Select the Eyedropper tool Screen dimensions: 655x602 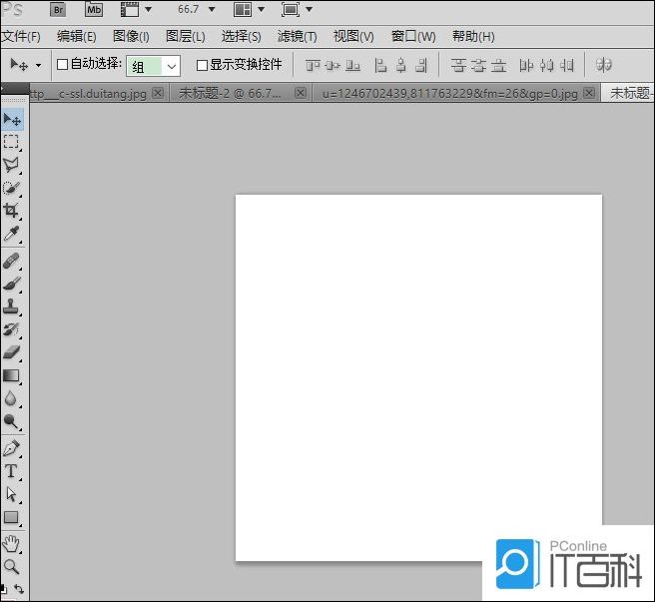(x=12, y=234)
